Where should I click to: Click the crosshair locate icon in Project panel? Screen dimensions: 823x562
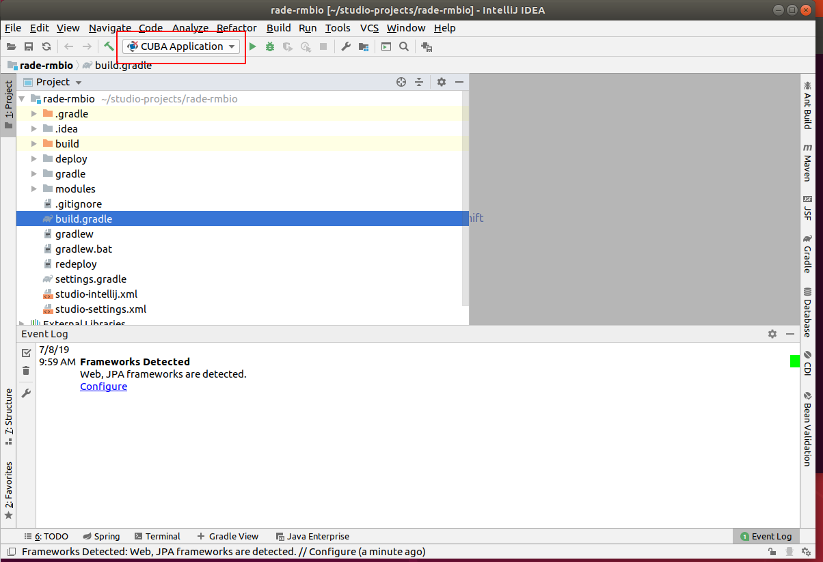click(x=401, y=82)
